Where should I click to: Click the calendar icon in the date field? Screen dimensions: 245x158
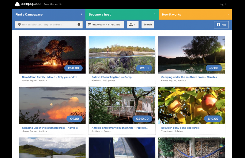[89, 24]
